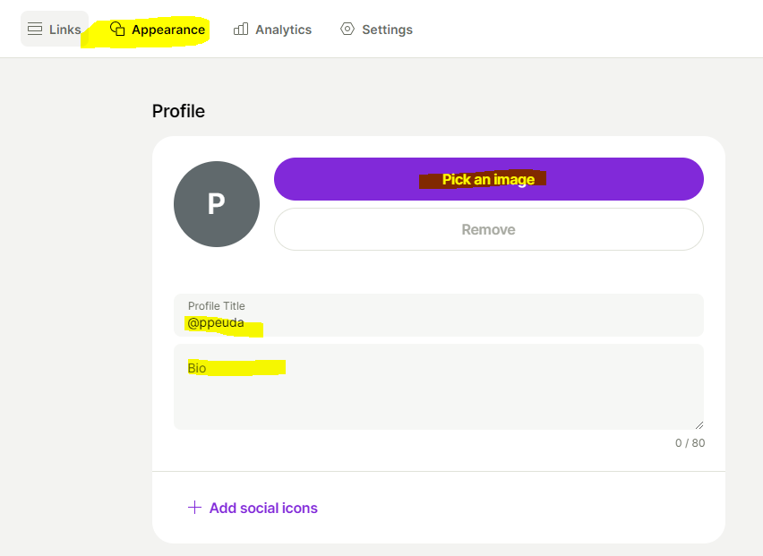Click the Appearance shapes icon
The width and height of the screenshot is (763, 556).
117,30
